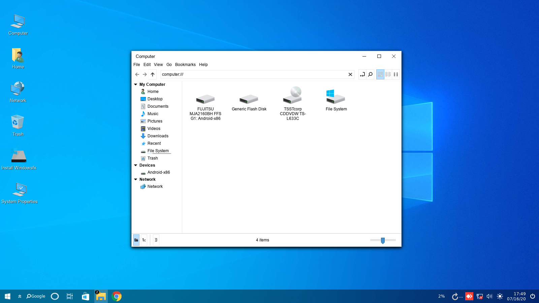The width and height of the screenshot is (539, 303).
Task: Click the search magnifier icon in toolbar
Action: tap(370, 74)
